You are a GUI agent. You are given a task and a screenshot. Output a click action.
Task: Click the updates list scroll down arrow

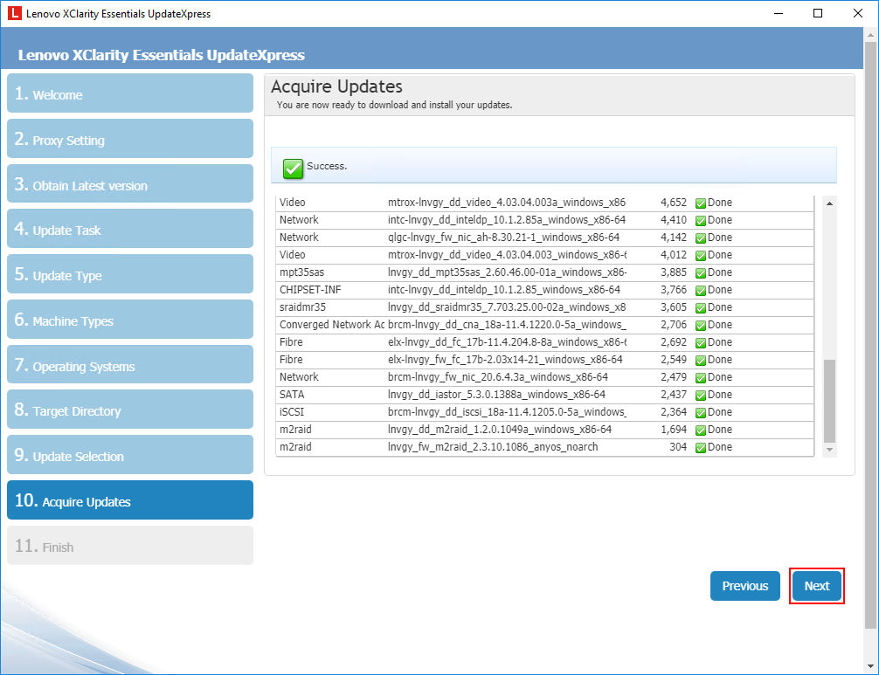(830, 450)
